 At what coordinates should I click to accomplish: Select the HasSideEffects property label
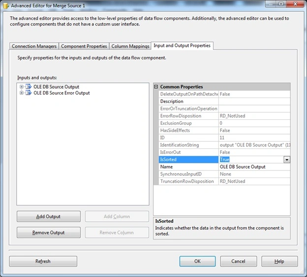click(188, 130)
